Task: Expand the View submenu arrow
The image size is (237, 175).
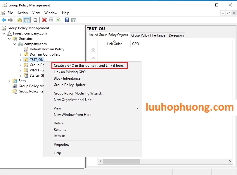Action: click(137, 108)
